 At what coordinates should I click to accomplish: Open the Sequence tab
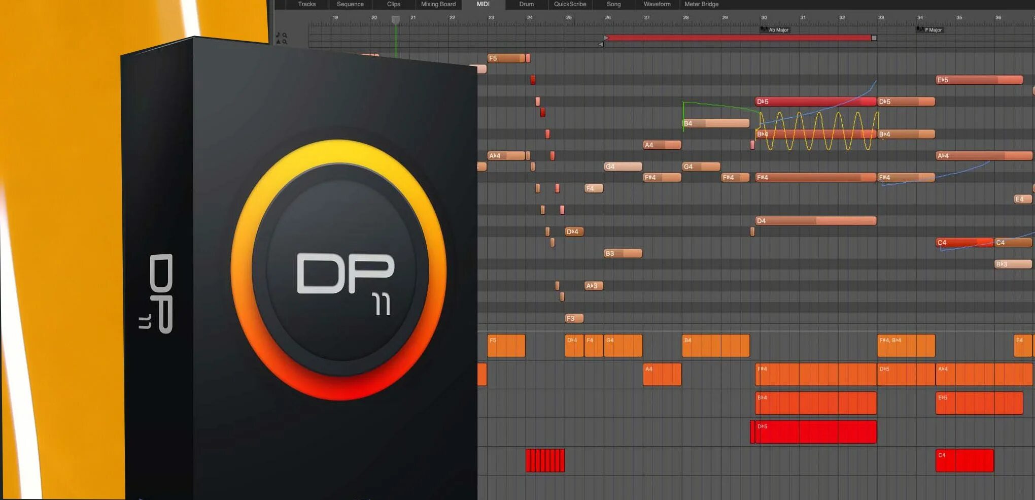(x=350, y=4)
